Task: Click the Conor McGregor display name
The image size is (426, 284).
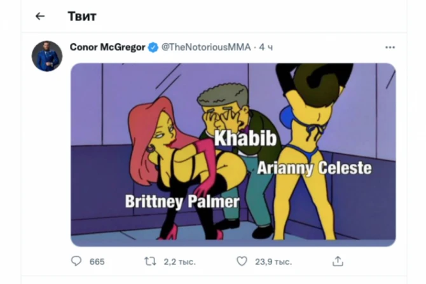Action: click(107, 47)
